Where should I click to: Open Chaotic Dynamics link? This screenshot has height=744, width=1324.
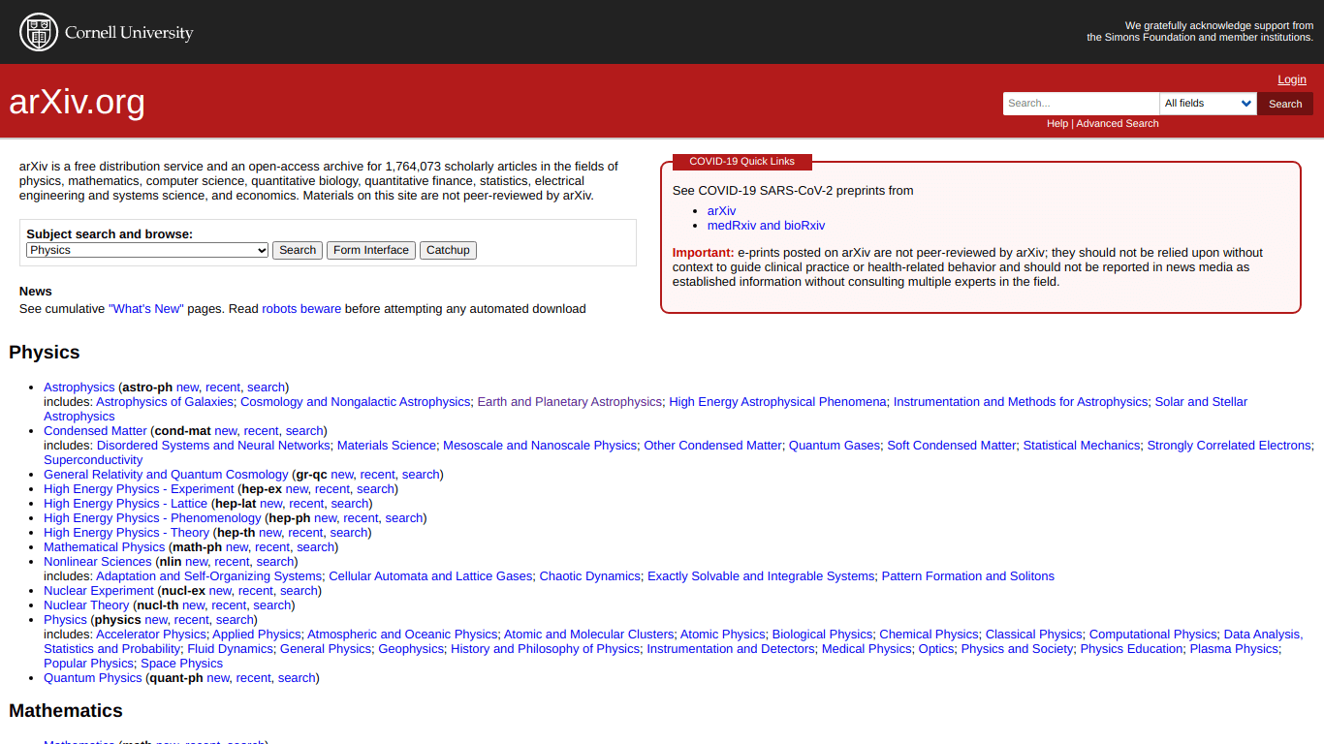[x=590, y=576]
